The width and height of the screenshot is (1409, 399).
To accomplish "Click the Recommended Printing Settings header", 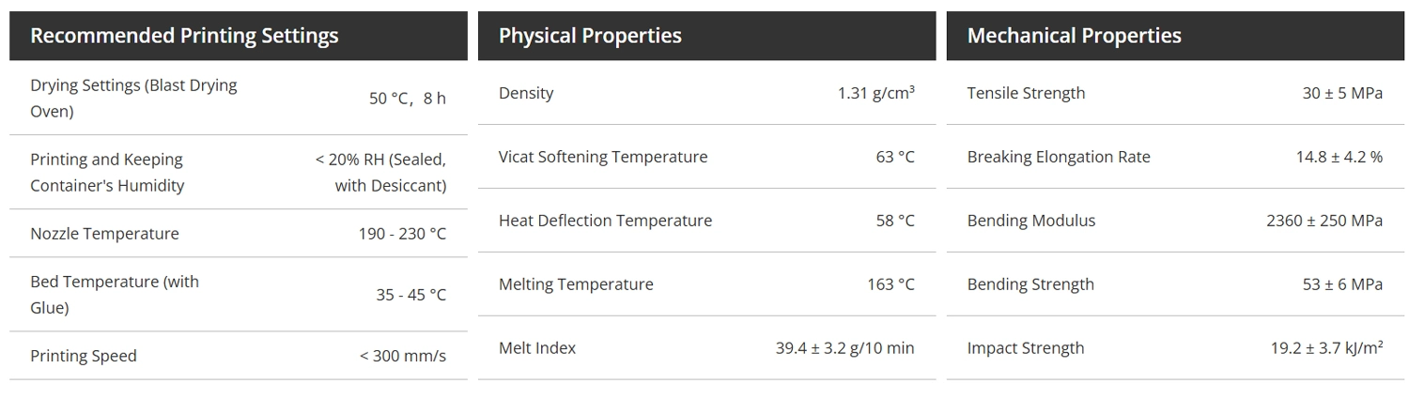I will pos(184,37).
